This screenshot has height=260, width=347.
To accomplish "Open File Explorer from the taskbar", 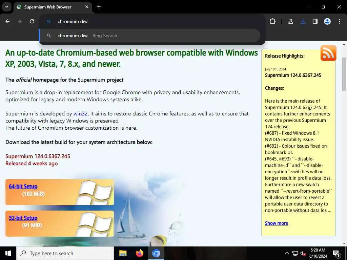I will click(123, 253).
